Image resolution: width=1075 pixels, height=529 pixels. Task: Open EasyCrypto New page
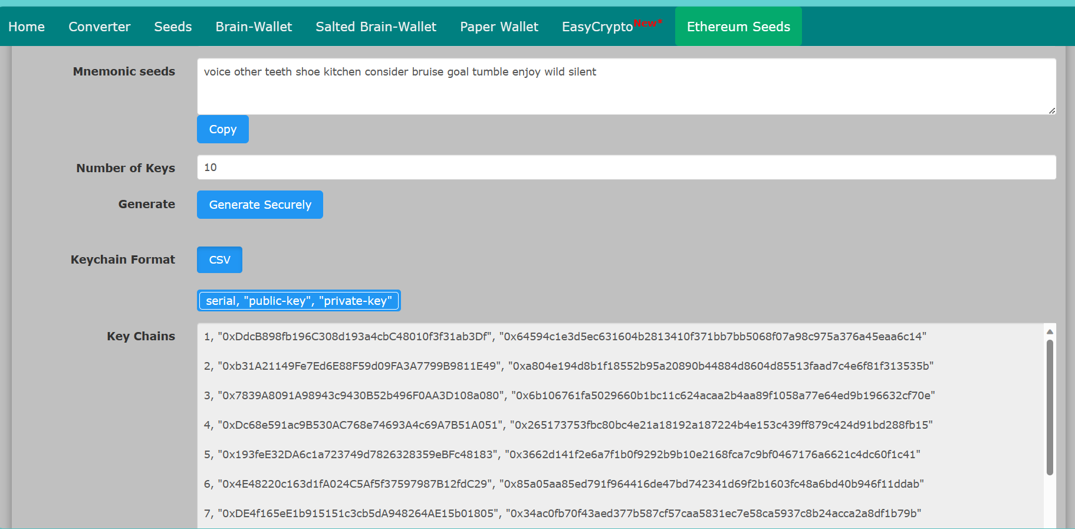coord(612,27)
